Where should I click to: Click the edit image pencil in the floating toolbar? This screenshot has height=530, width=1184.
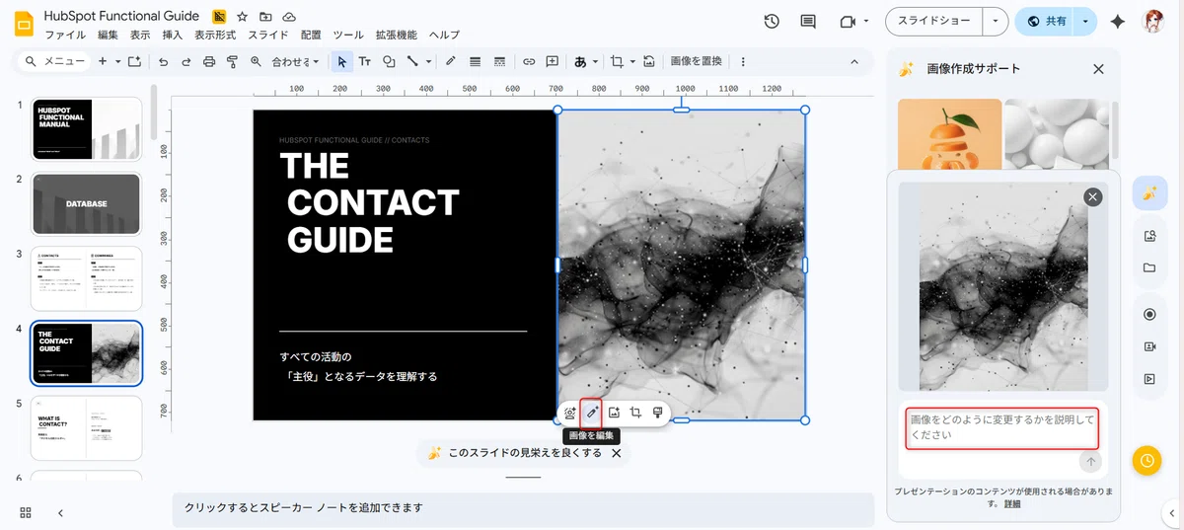click(x=592, y=413)
